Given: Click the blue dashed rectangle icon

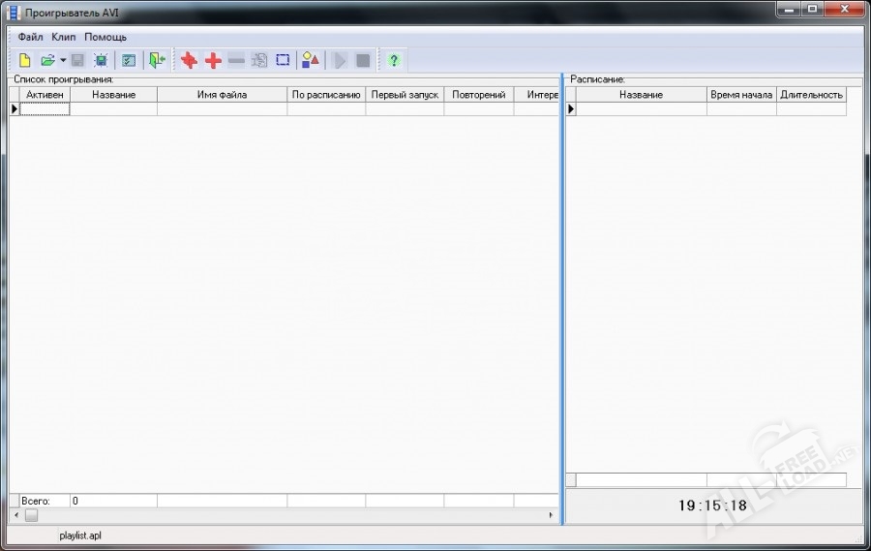Looking at the screenshot, I should pos(283,60).
